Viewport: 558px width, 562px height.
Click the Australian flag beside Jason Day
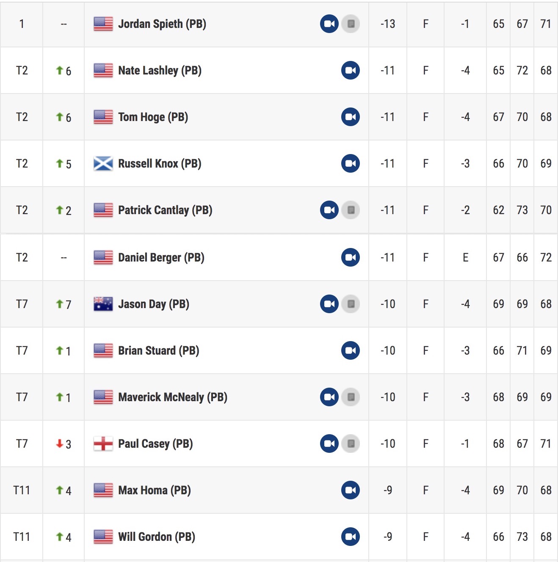click(103, 304)
